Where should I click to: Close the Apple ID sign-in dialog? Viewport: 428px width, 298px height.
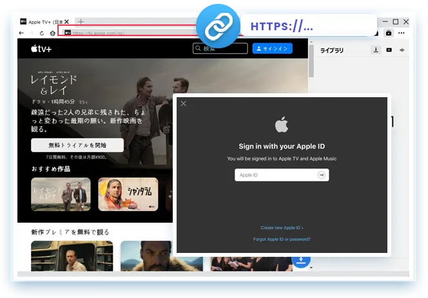tap(184, 104)
